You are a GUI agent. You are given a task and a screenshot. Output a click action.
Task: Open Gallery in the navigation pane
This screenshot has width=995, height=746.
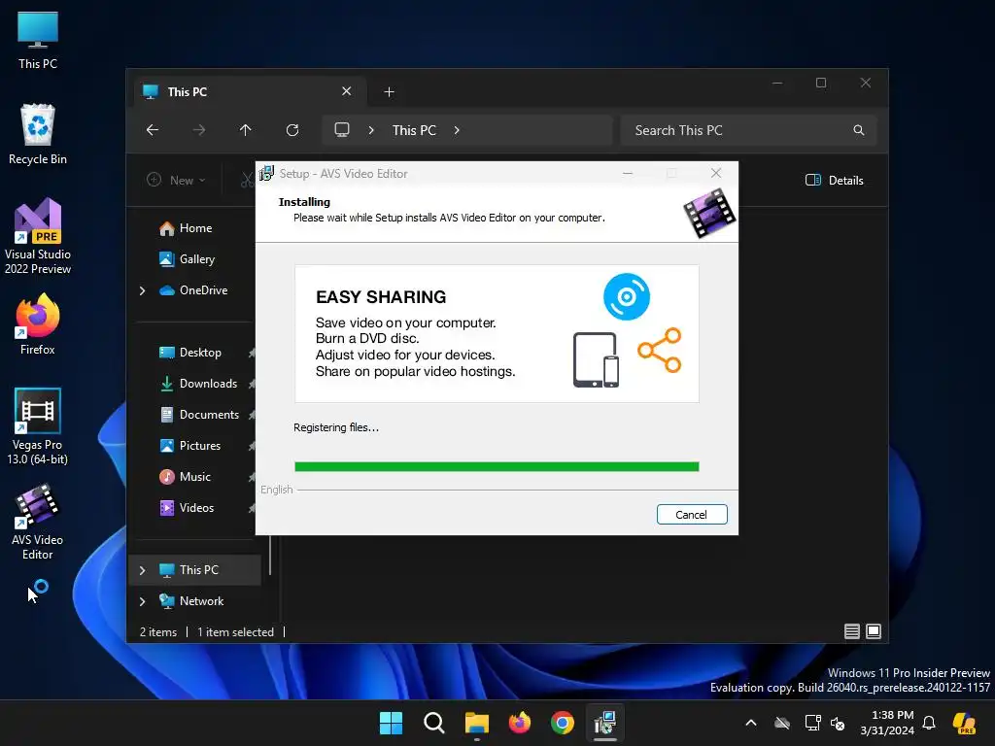194,258
